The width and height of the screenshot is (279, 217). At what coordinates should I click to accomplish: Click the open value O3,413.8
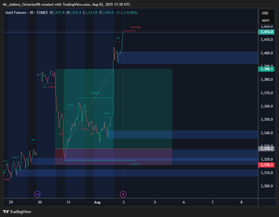[57, 13]
